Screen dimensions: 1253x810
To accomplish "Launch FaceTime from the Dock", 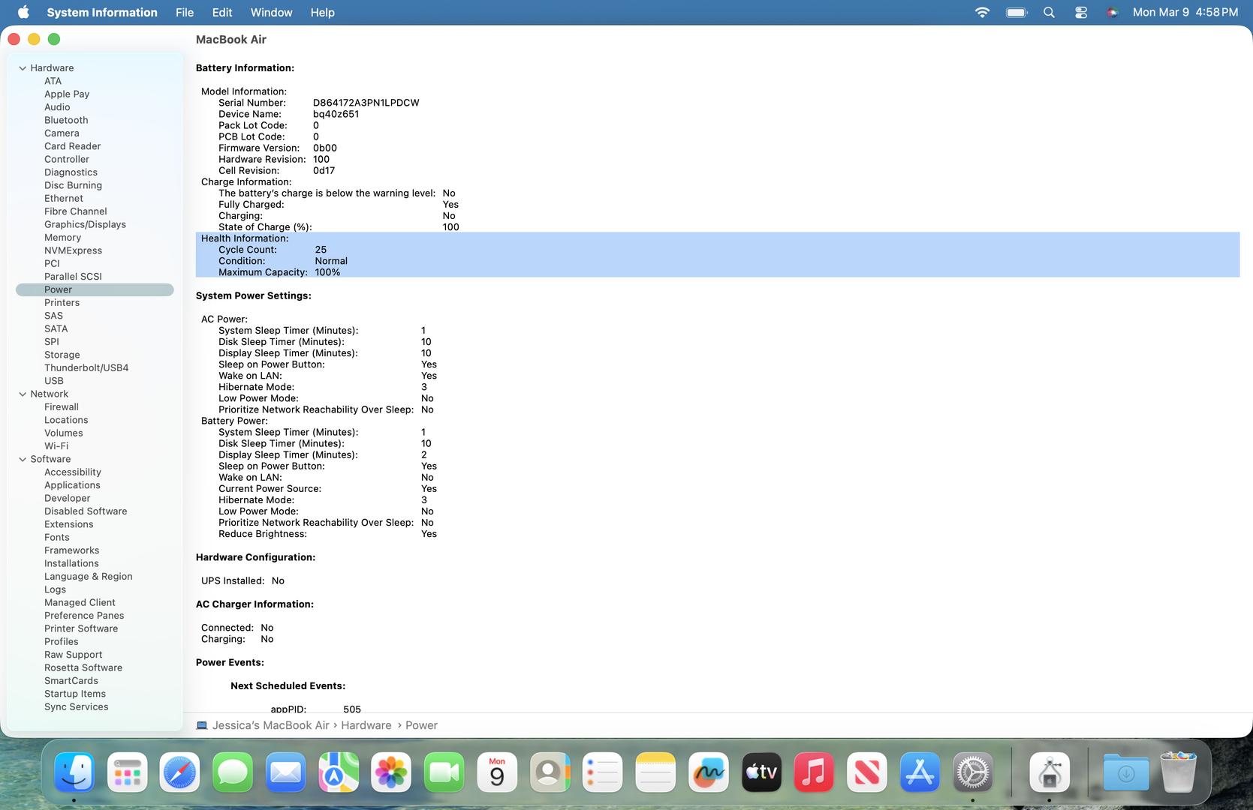I will [x=444, y=772].
